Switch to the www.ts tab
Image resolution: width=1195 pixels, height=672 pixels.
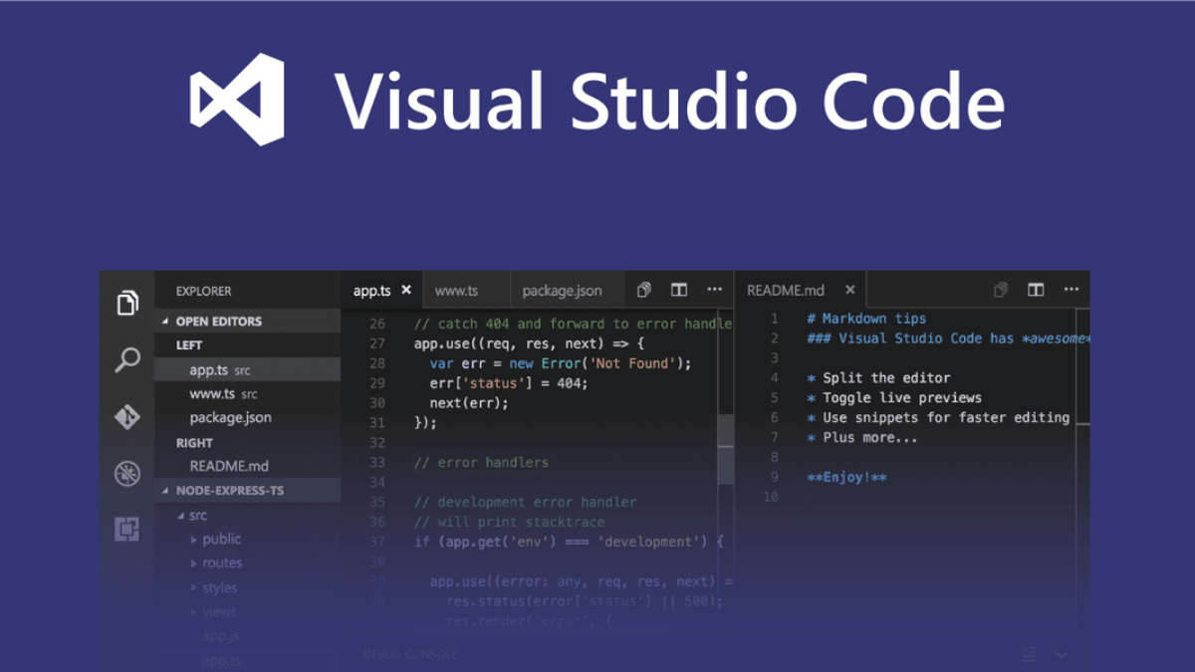454,289
